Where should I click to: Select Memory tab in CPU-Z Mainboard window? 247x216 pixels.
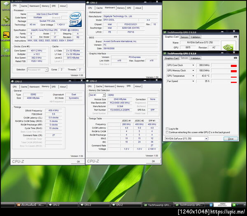click(121, 8)
